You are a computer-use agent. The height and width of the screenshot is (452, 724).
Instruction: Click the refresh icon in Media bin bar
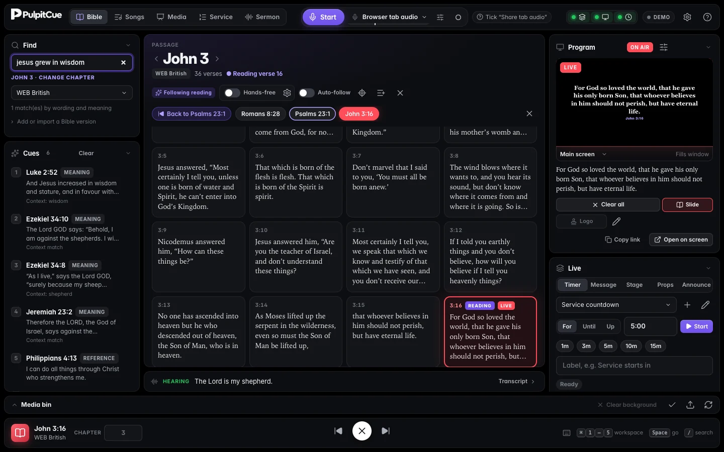[708, 405]
